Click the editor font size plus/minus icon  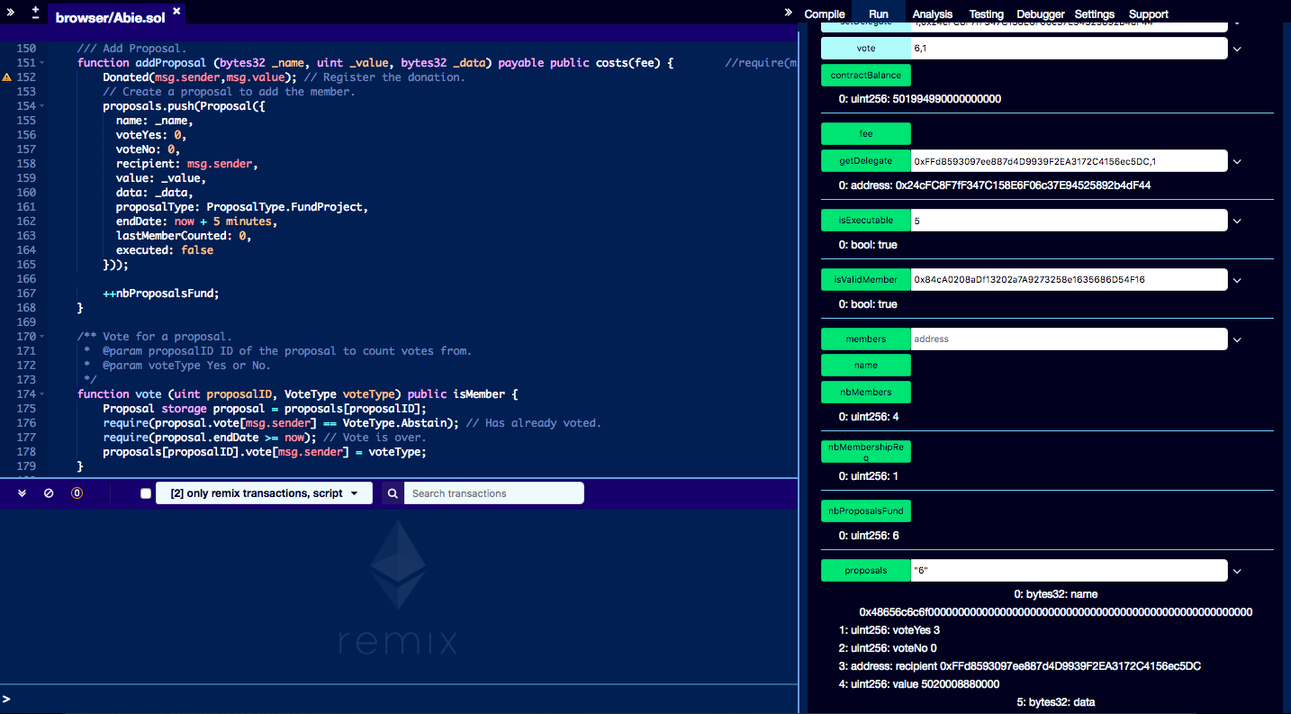tap(35, 12)
